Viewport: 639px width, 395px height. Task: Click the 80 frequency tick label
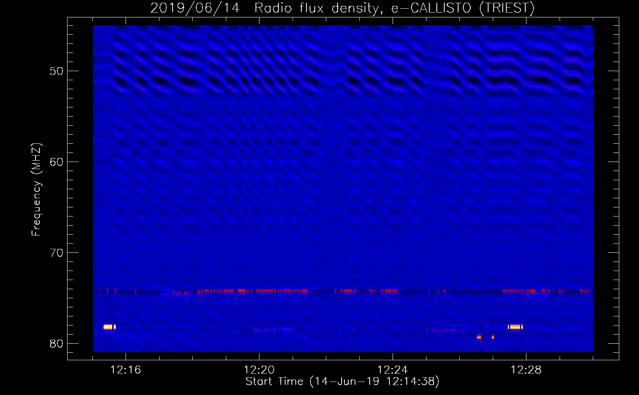(x=56, y=344)
